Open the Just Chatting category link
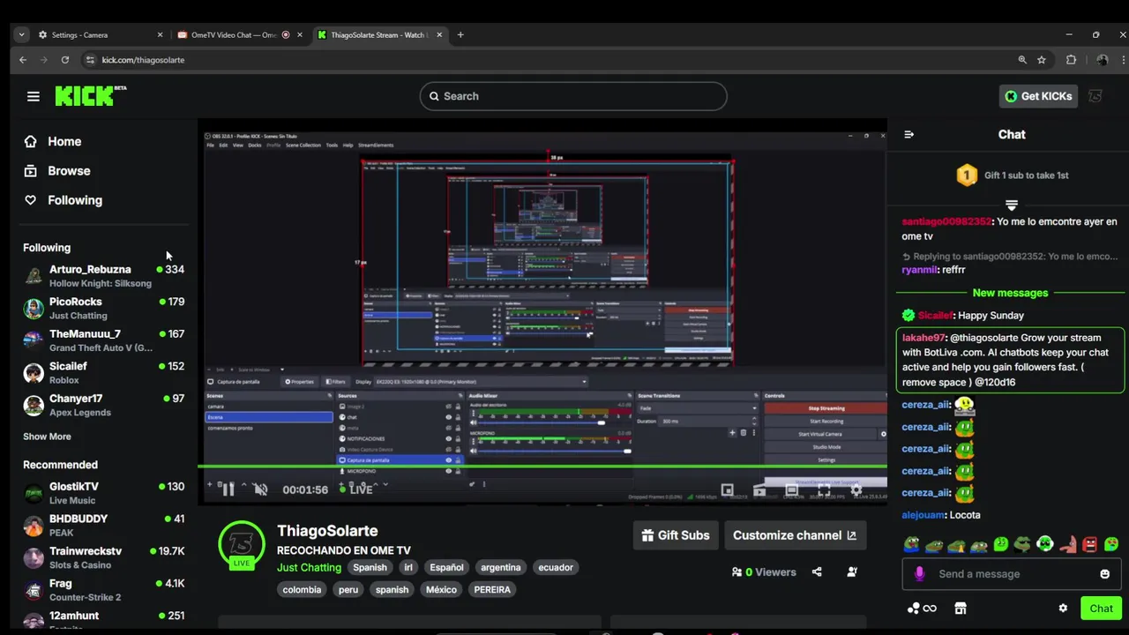 coord(309,567)
